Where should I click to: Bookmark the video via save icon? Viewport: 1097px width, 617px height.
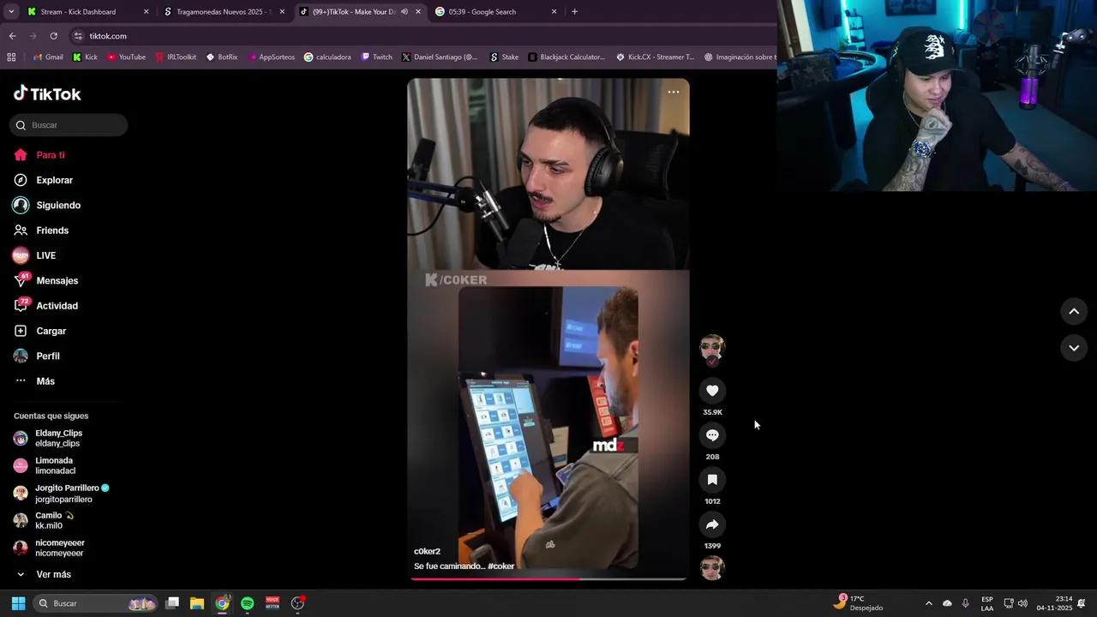[x=712, y=480]
